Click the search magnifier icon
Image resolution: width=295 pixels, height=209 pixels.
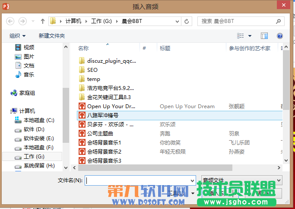279,21
